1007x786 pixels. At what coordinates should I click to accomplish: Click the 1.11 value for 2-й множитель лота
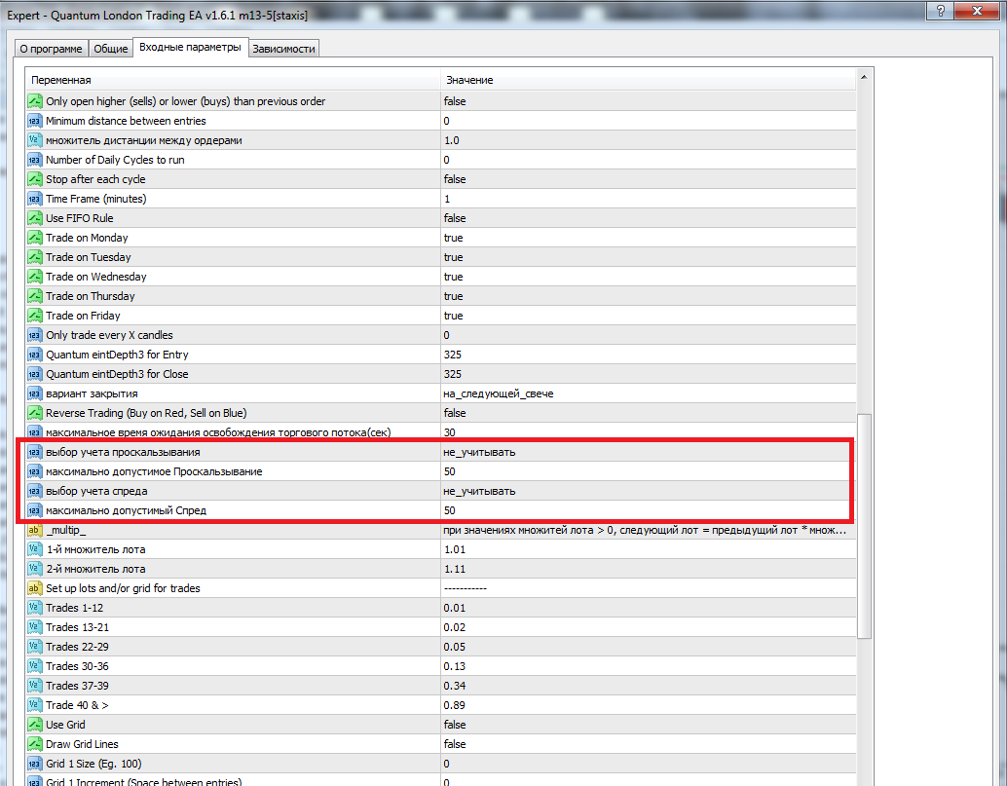(x=455, y=569)
